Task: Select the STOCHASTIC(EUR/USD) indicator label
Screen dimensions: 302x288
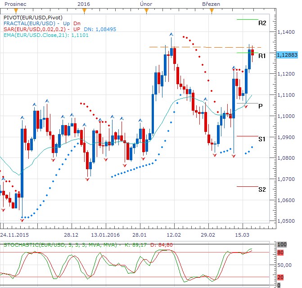Action: pyautogui.click(x=60, y=245)
